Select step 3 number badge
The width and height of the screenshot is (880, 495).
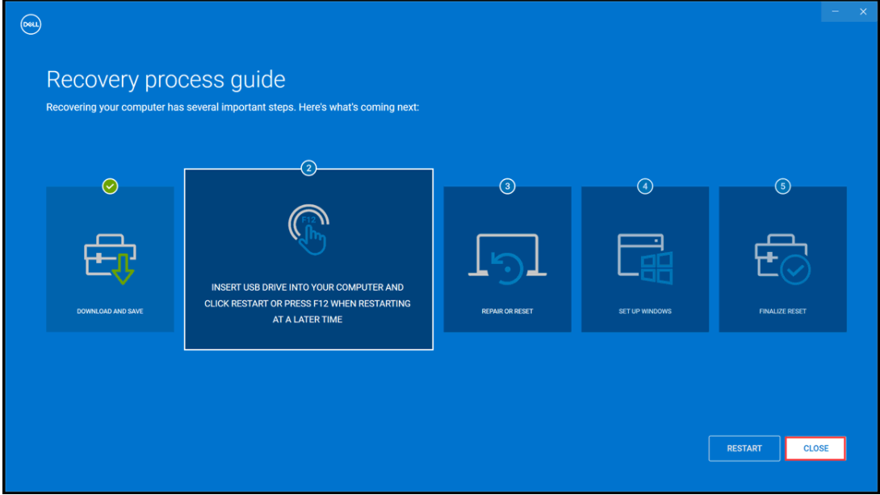[x=507, y=186]
